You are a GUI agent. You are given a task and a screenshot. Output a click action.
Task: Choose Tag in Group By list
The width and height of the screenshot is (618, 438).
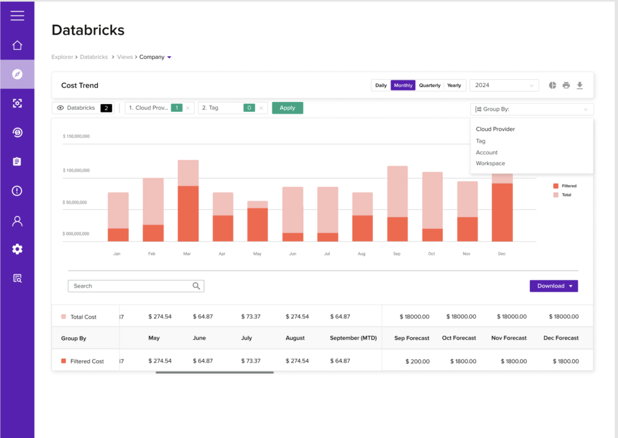pyautogui.click(x=480, y=141)
